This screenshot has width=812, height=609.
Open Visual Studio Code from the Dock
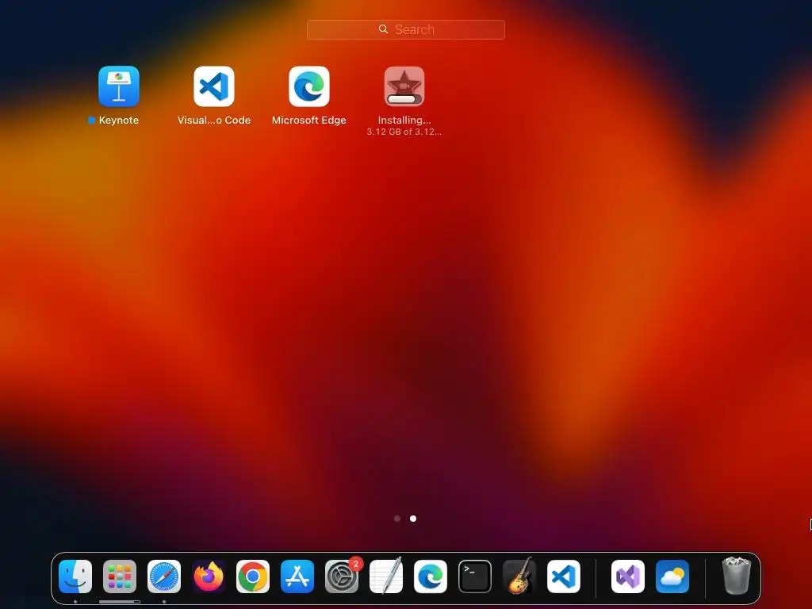coord(564,576)
